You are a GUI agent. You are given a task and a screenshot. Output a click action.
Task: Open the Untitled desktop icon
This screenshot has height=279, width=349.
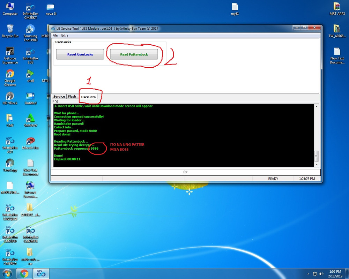pos(30,98)
